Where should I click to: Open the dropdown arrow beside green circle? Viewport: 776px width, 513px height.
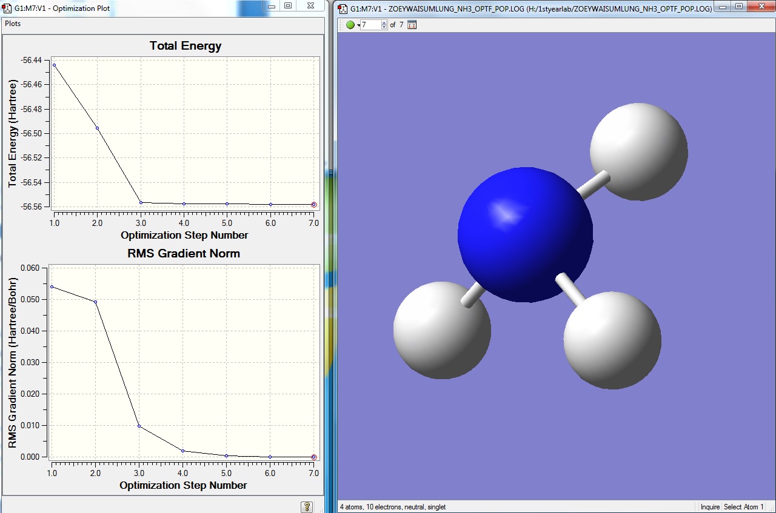(x=358, y=25)
